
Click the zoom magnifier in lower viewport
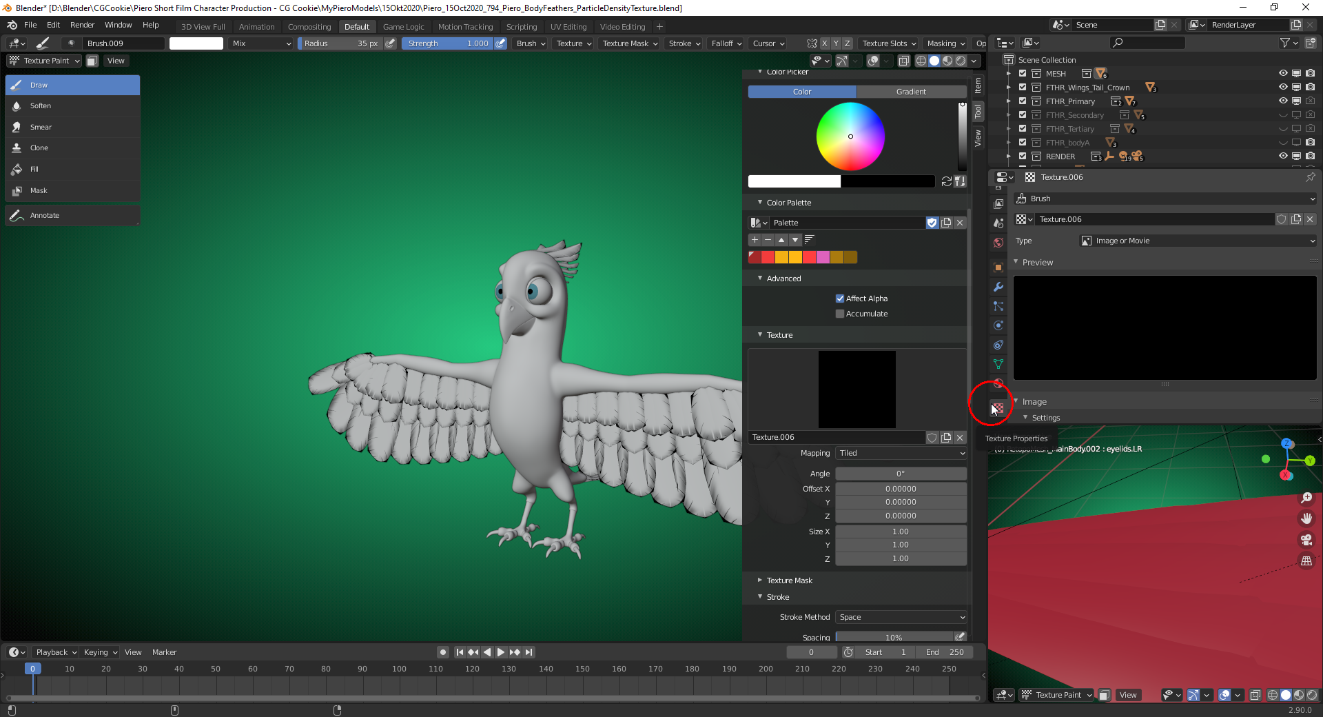click(x=1306, y=498)
